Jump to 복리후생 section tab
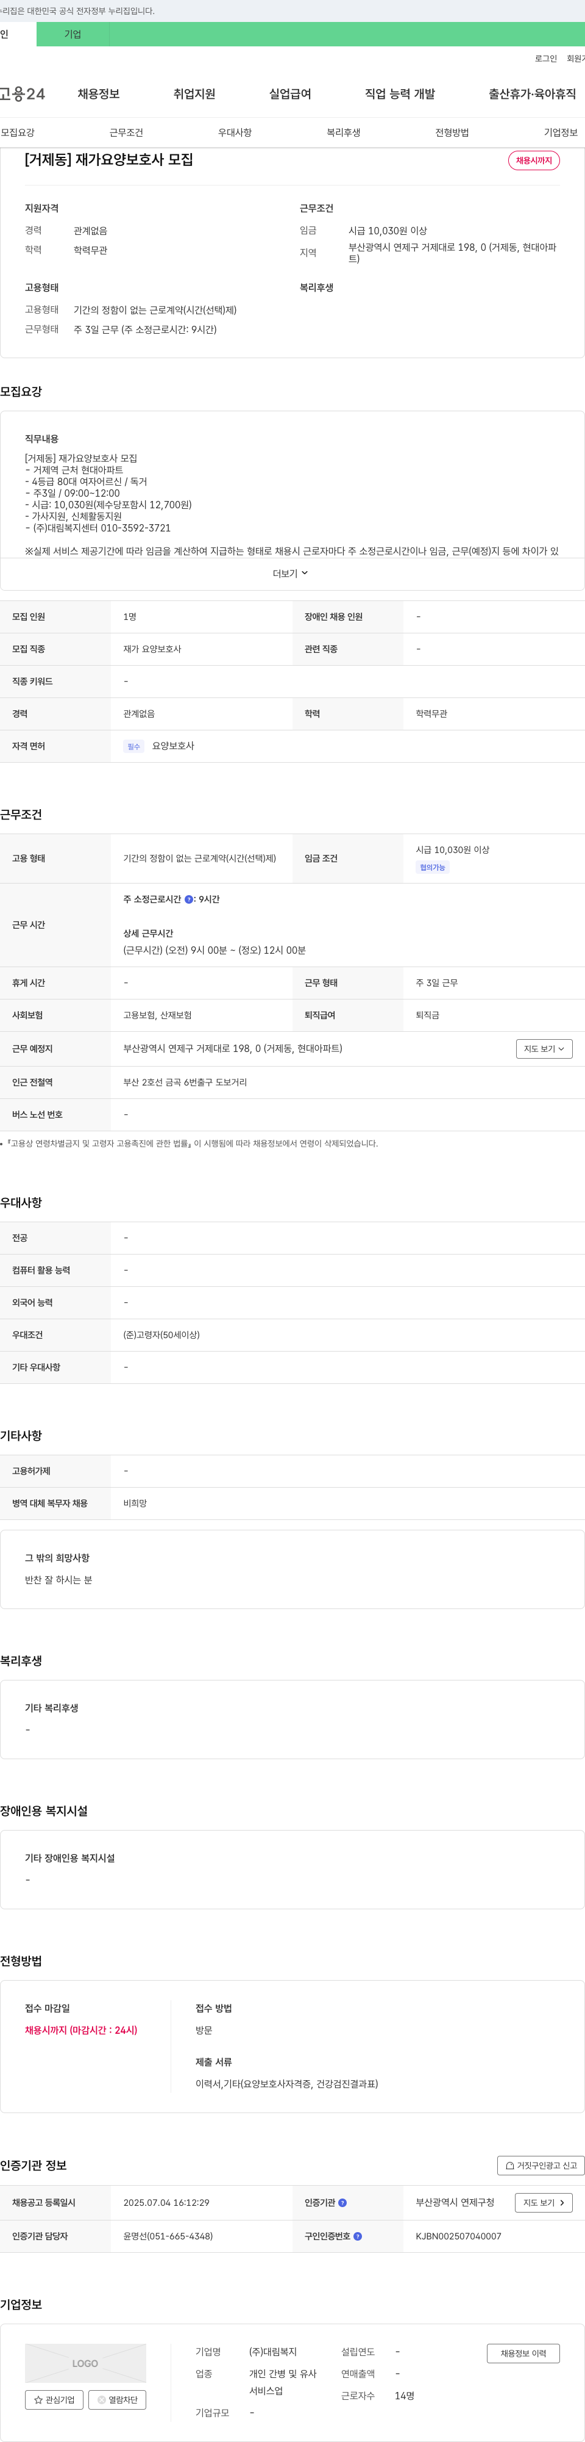This screenshot has width=585, height=2442. coord(344,133)
